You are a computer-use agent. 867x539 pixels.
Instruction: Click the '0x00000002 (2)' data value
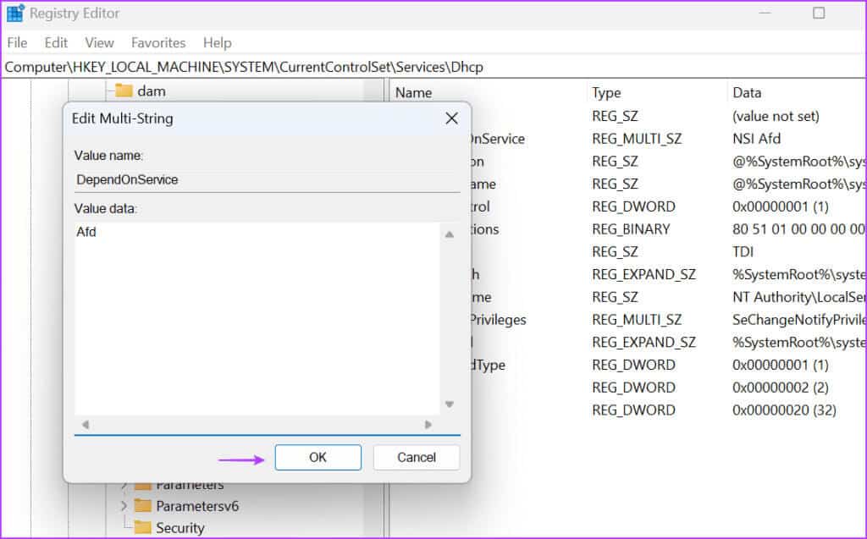click(780, 388)
